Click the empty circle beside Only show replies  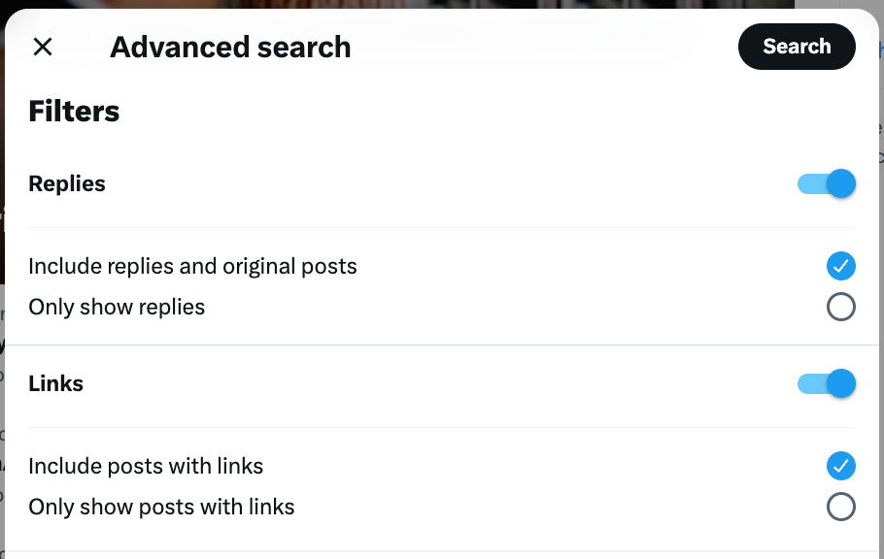click(x=841, y=307)
